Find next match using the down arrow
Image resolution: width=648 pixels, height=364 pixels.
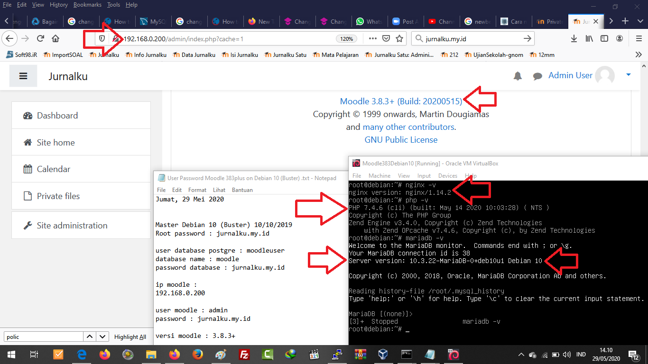point(102,337)
